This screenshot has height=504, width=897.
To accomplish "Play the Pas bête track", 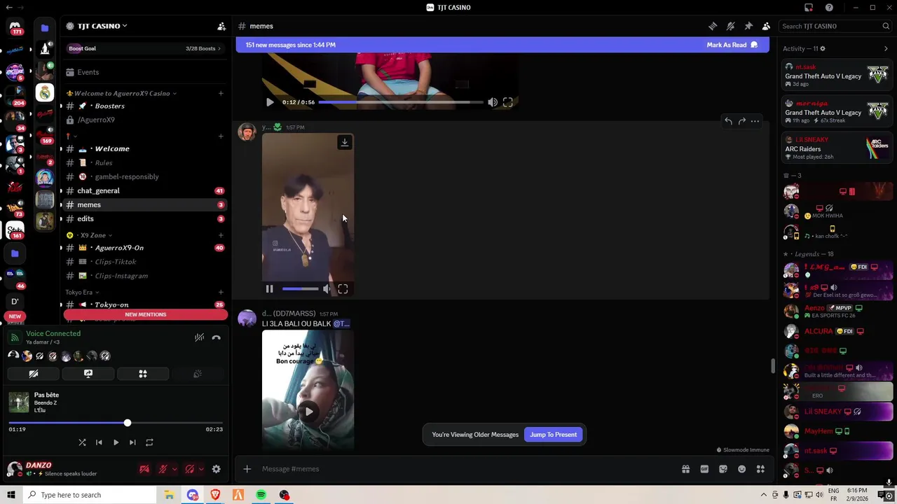I will click(116, 442).
